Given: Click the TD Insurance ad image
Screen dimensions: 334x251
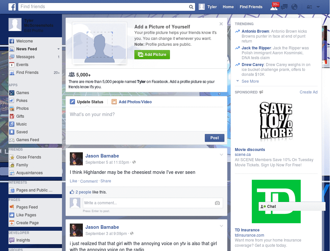Looking at the screenshot, I should (x=276, y=201).
